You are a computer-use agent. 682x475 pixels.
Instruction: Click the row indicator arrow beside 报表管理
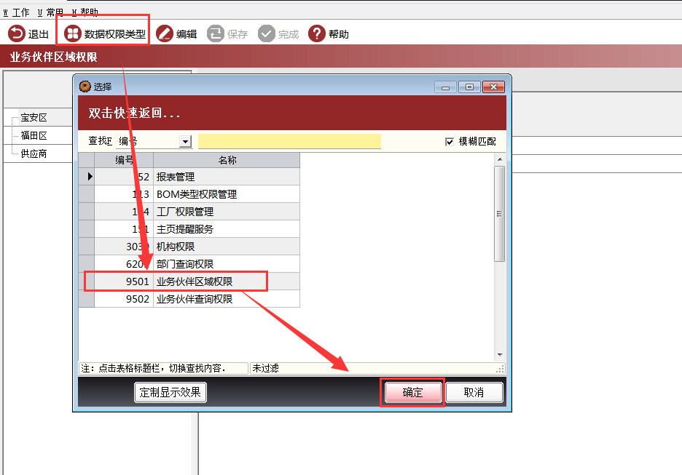(x=89, y=176)
